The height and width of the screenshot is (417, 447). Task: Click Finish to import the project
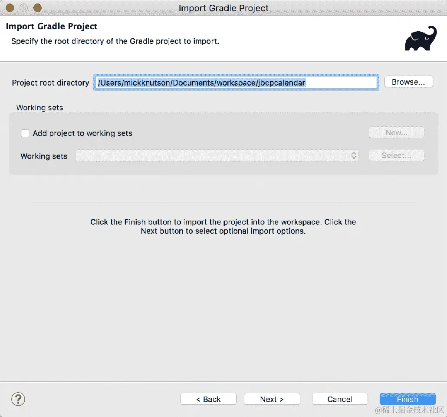tap(408, 399)
